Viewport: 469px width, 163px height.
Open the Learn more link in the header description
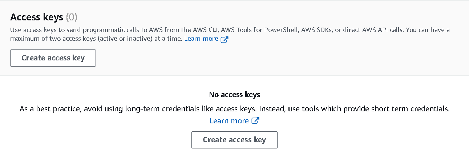pos(201,39)
